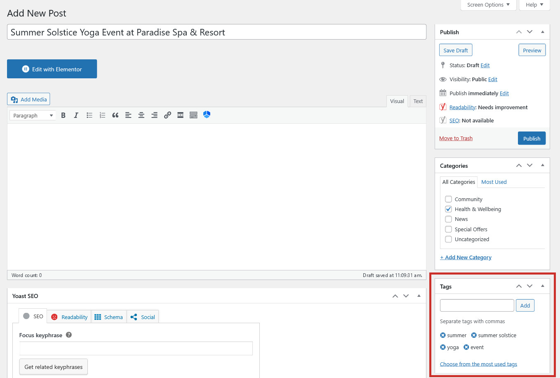
Task: Check the Special Offers category
Action: [448, 229]
